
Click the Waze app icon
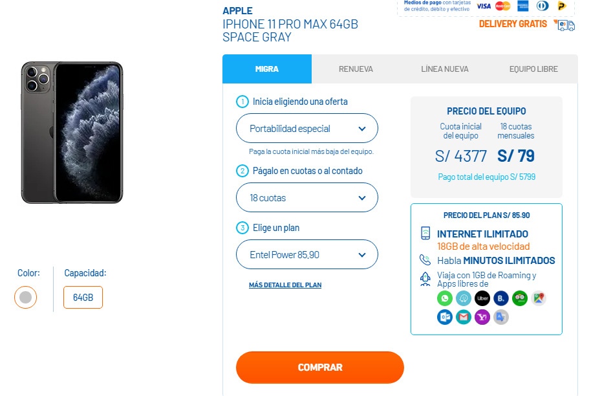click(464, 298)
